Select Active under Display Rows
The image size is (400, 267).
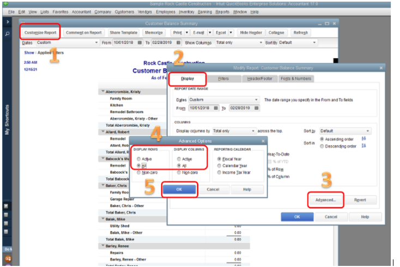(139, 159)
